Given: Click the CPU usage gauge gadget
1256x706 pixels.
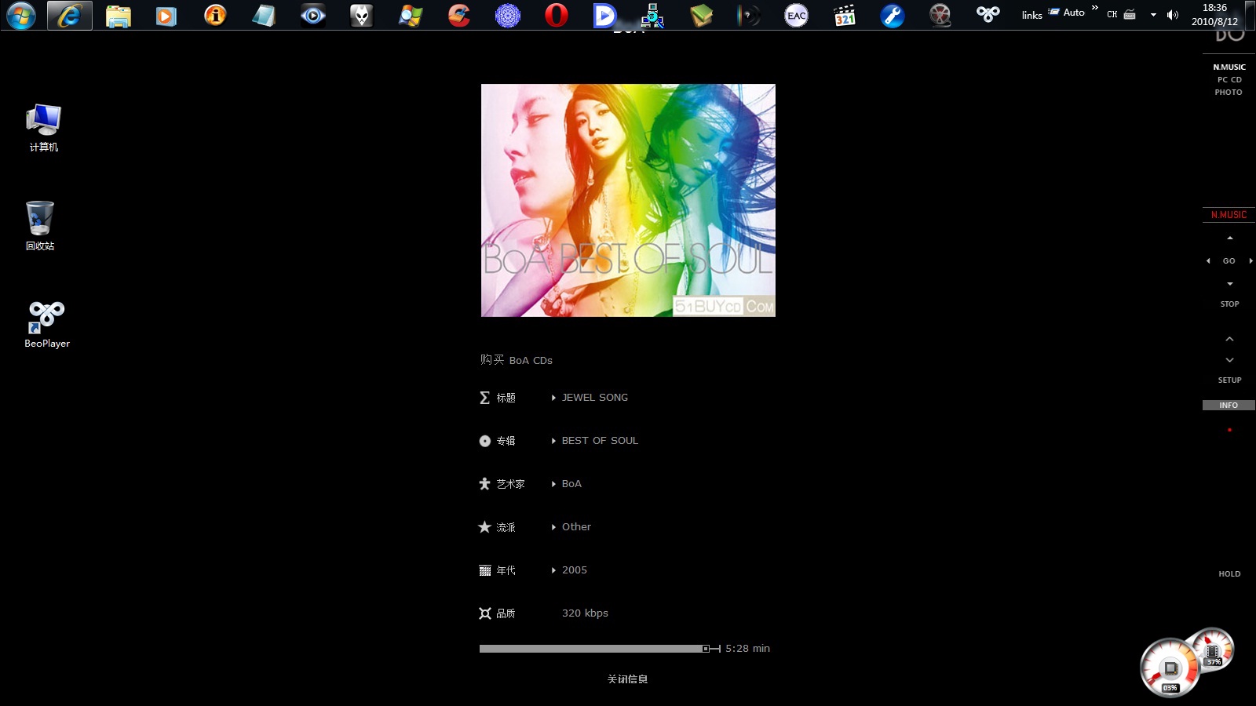Looking at the screenshot, I should 1170,668.
